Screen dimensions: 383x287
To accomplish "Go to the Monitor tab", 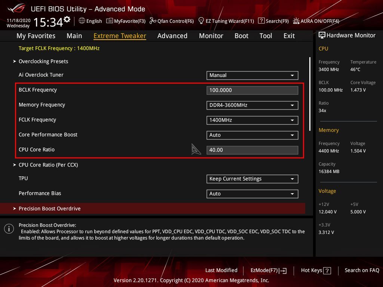I will (x=211, y=36).
